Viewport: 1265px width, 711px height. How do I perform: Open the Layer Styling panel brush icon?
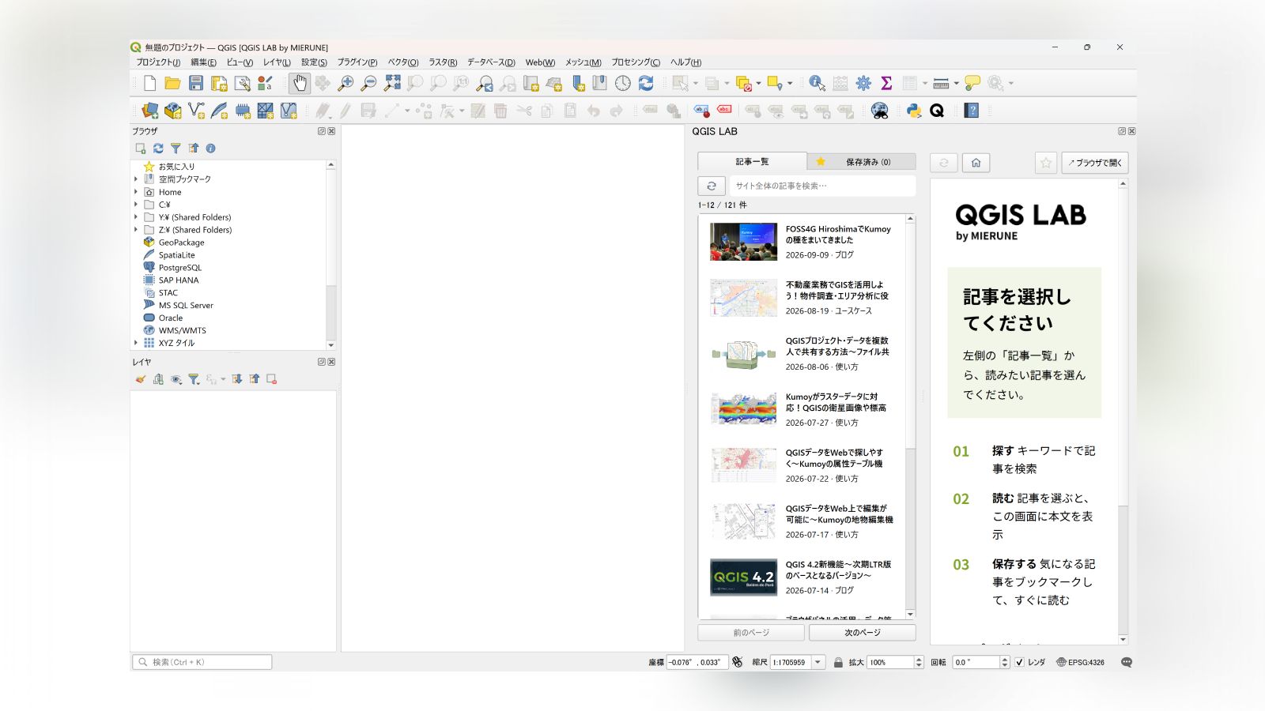click(x=141, y=379)
